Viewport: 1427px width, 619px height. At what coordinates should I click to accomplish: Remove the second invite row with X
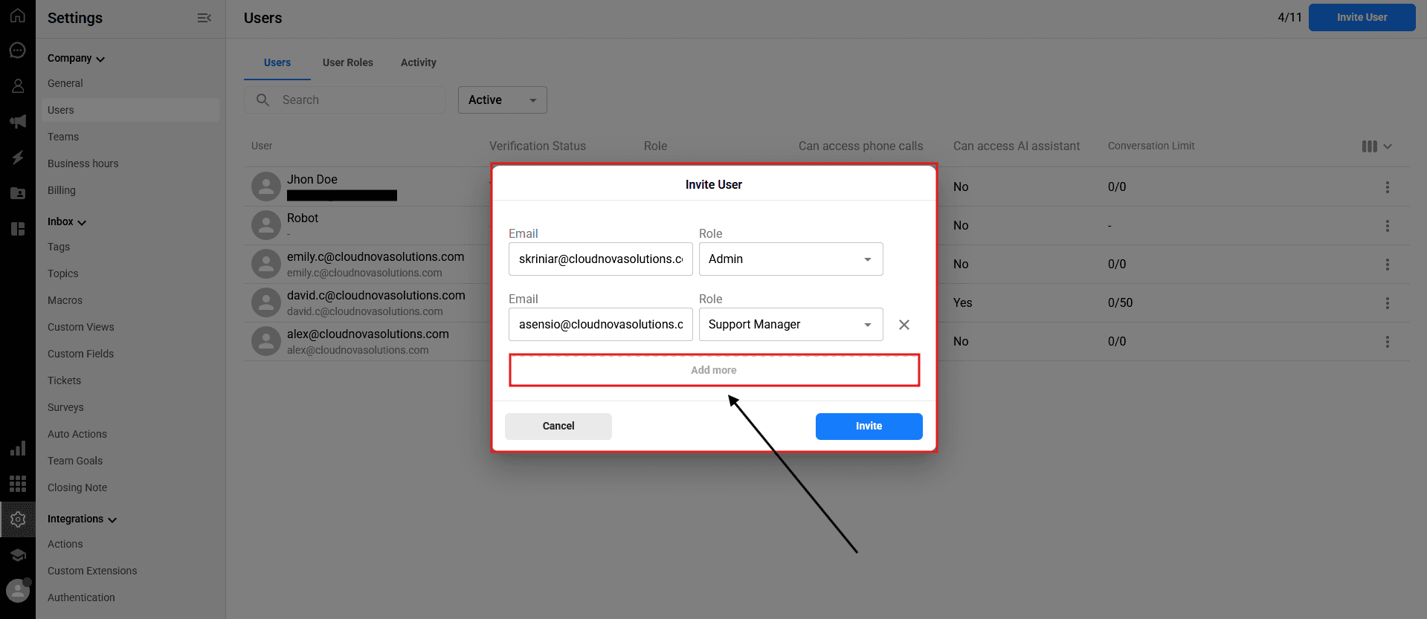pyautogui.click(x=904, y=325)
